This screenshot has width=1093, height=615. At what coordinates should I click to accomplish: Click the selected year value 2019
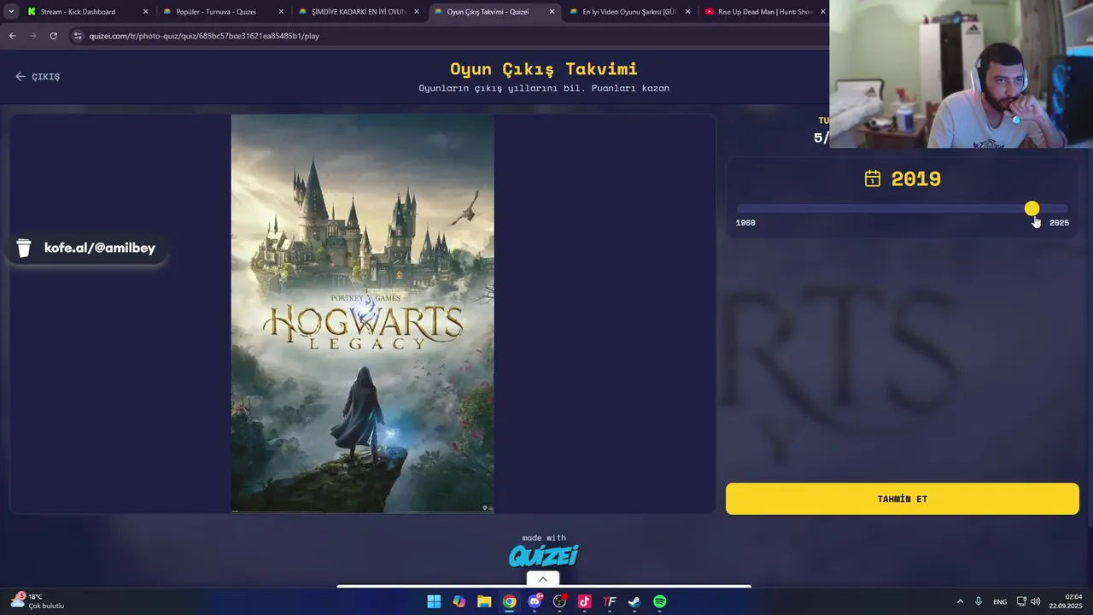tap(915, 179)
